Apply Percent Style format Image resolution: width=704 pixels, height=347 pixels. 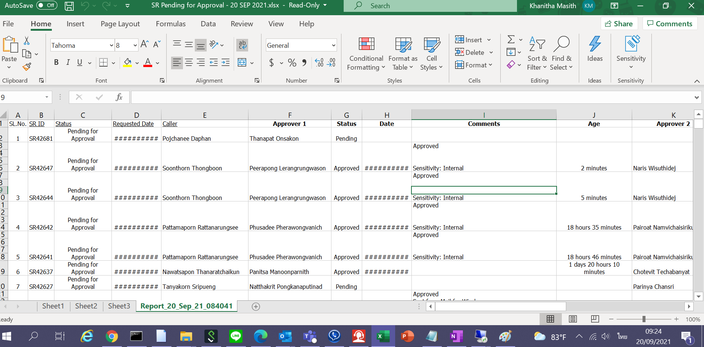pos(292,63)
